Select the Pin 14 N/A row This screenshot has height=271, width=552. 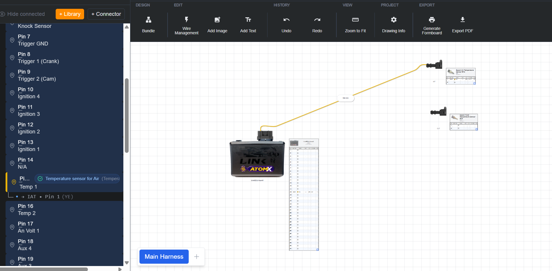[x=64, y=163]
